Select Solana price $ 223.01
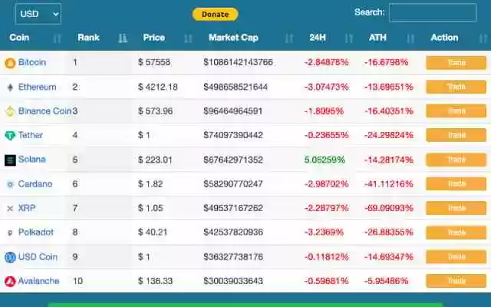 point(155,160)
